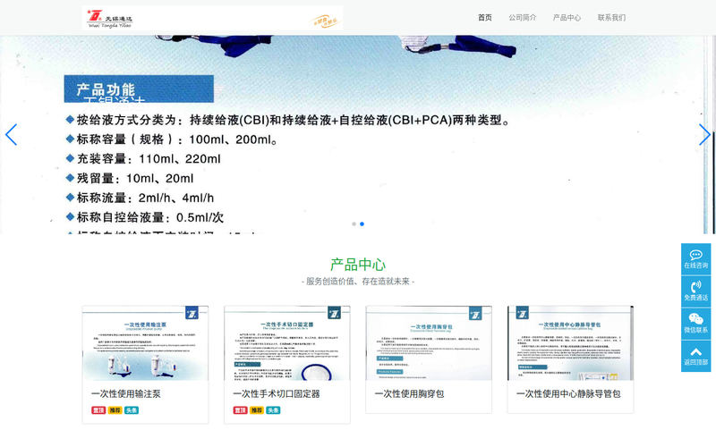The height and width of the screenshot is (447, 716).
Task: Click red 置顶 tag under 输注泵
Action: coord(98,410)
